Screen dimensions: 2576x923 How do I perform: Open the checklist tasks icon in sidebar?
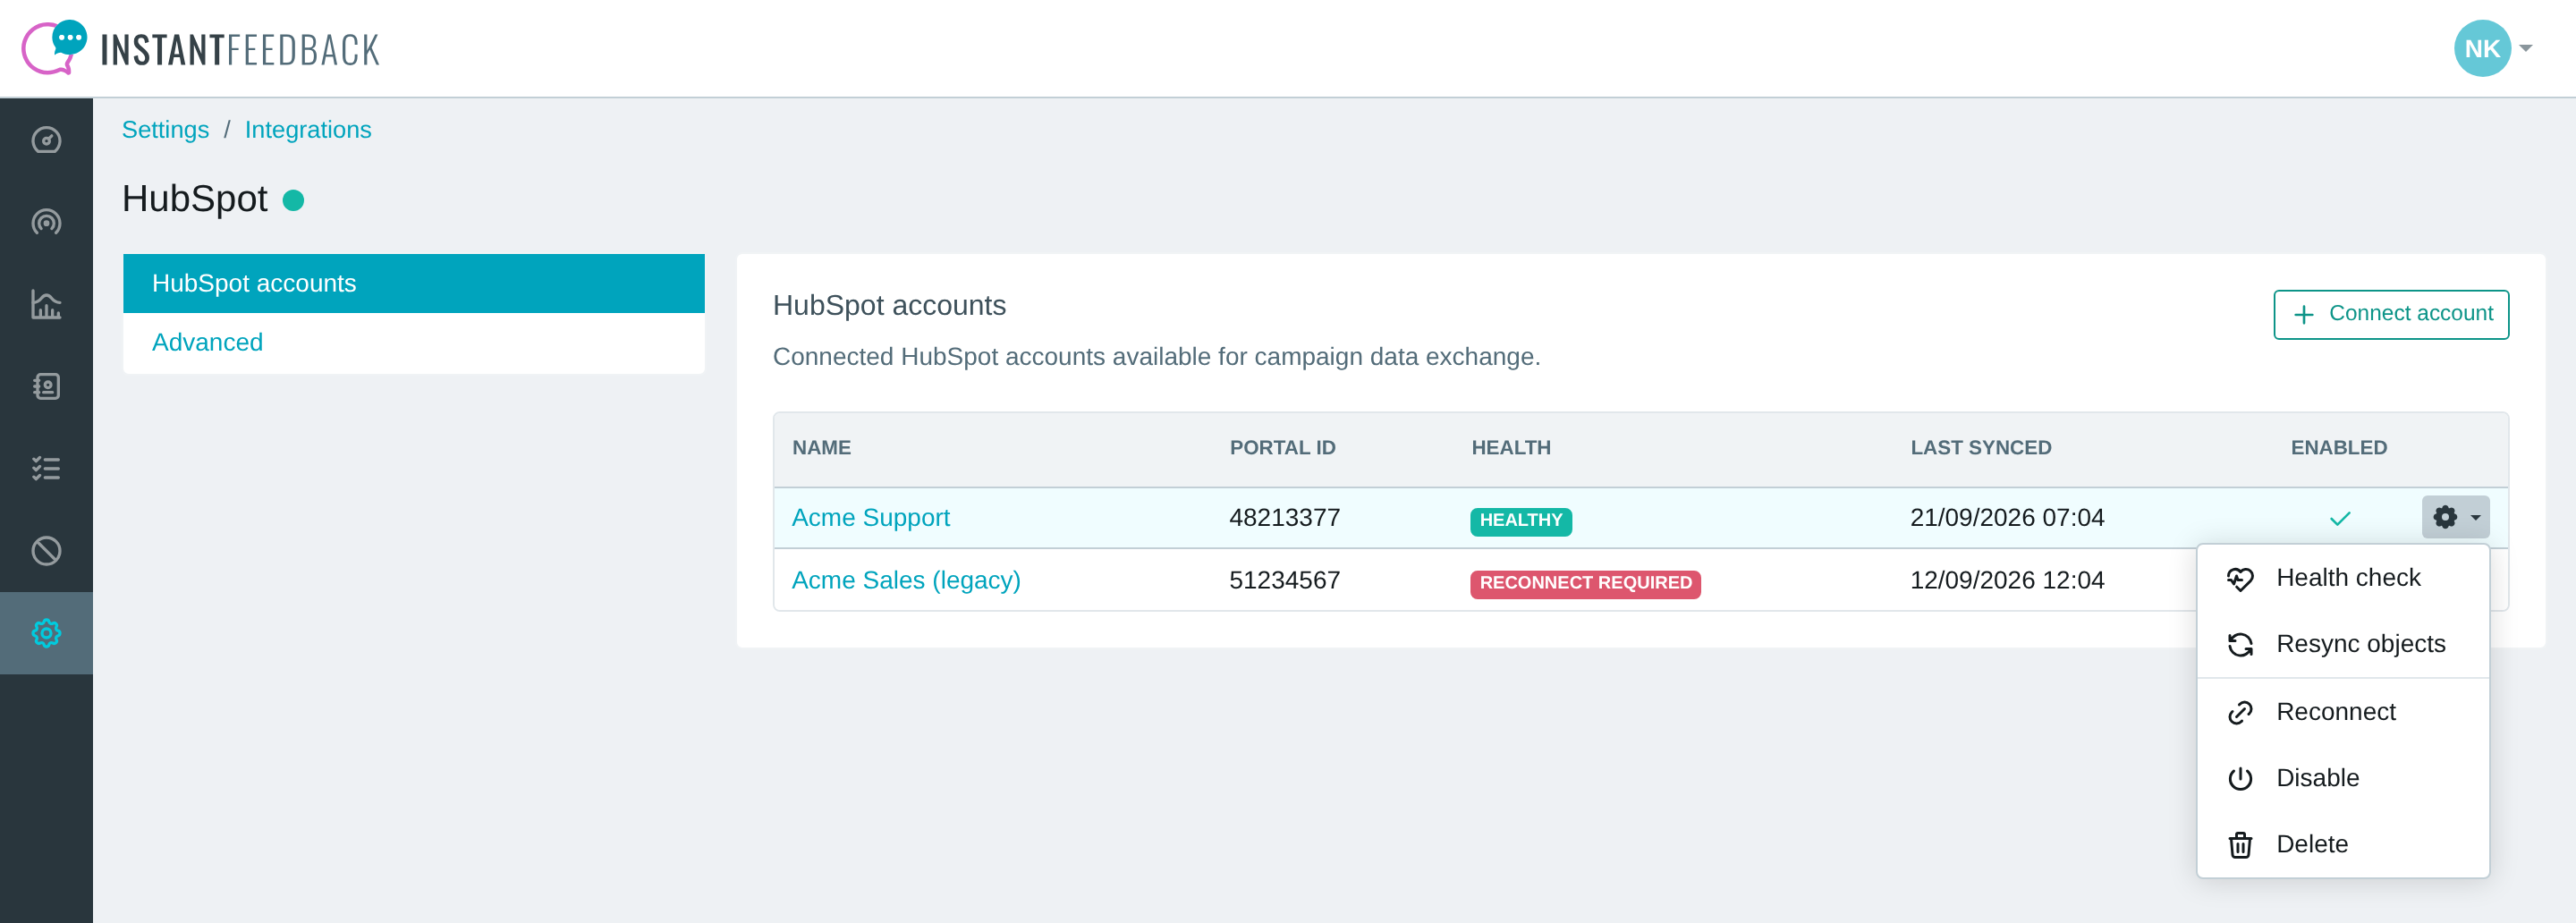pos(46,468)
